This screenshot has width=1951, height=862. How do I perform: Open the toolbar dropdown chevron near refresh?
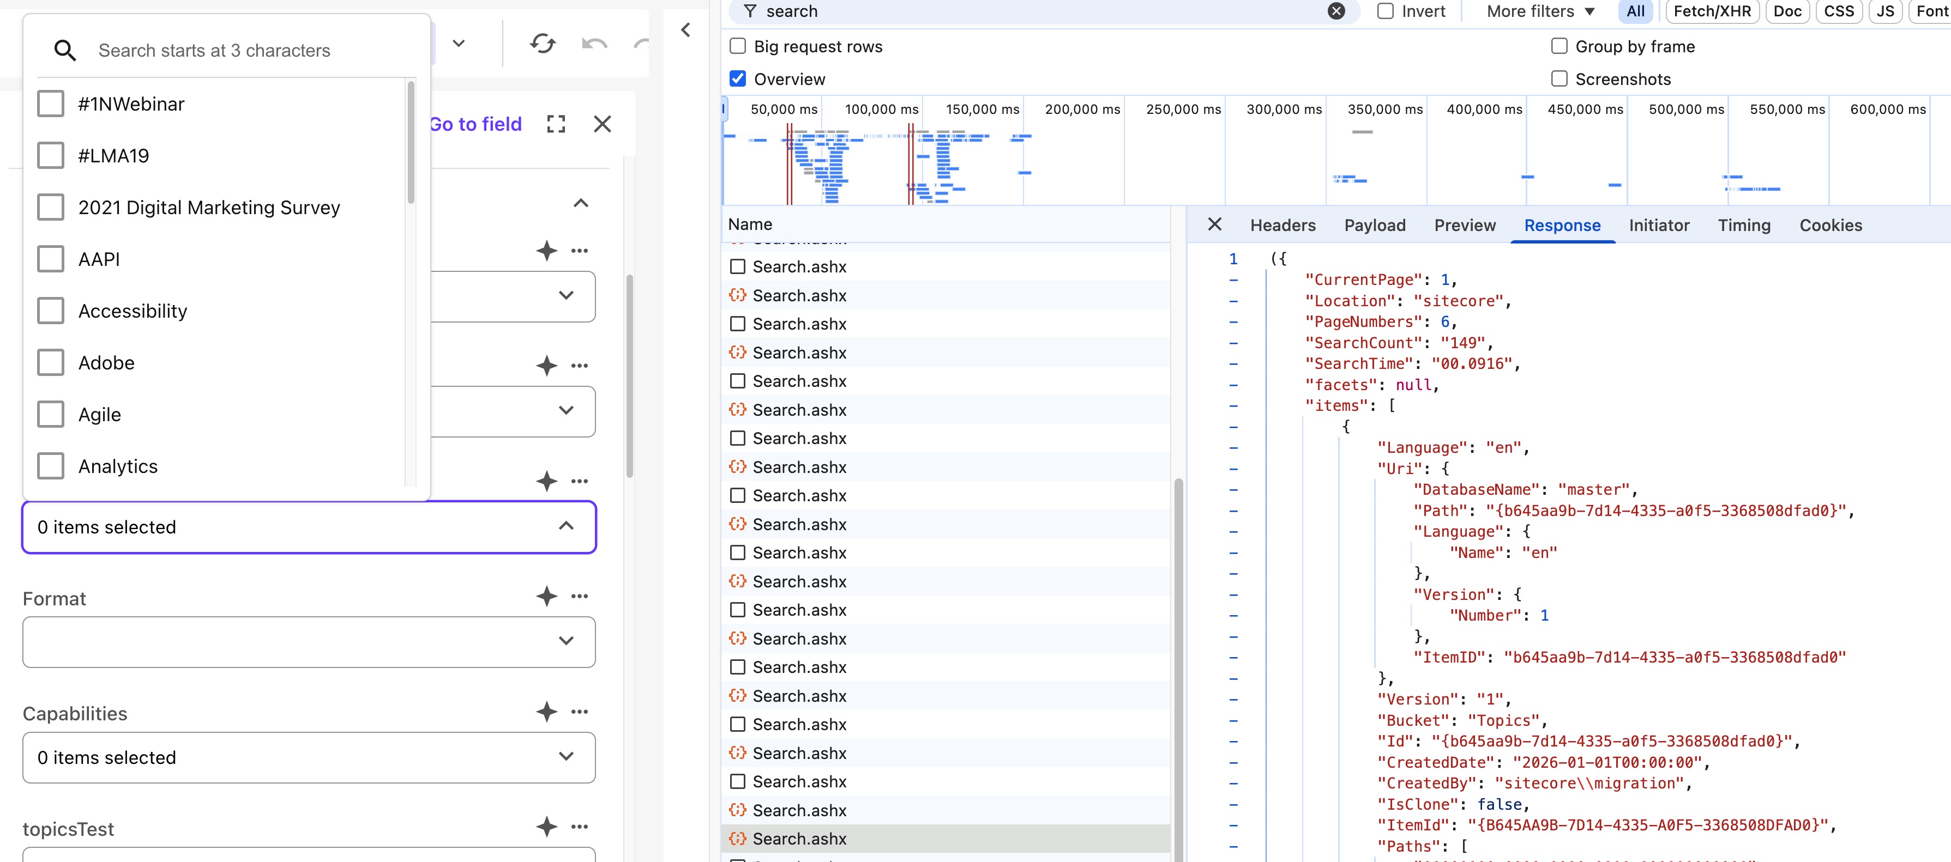458,43
